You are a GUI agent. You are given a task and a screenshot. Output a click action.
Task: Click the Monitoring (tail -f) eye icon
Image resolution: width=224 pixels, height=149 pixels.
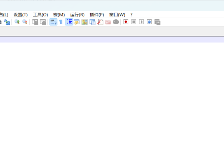(116, 22)
